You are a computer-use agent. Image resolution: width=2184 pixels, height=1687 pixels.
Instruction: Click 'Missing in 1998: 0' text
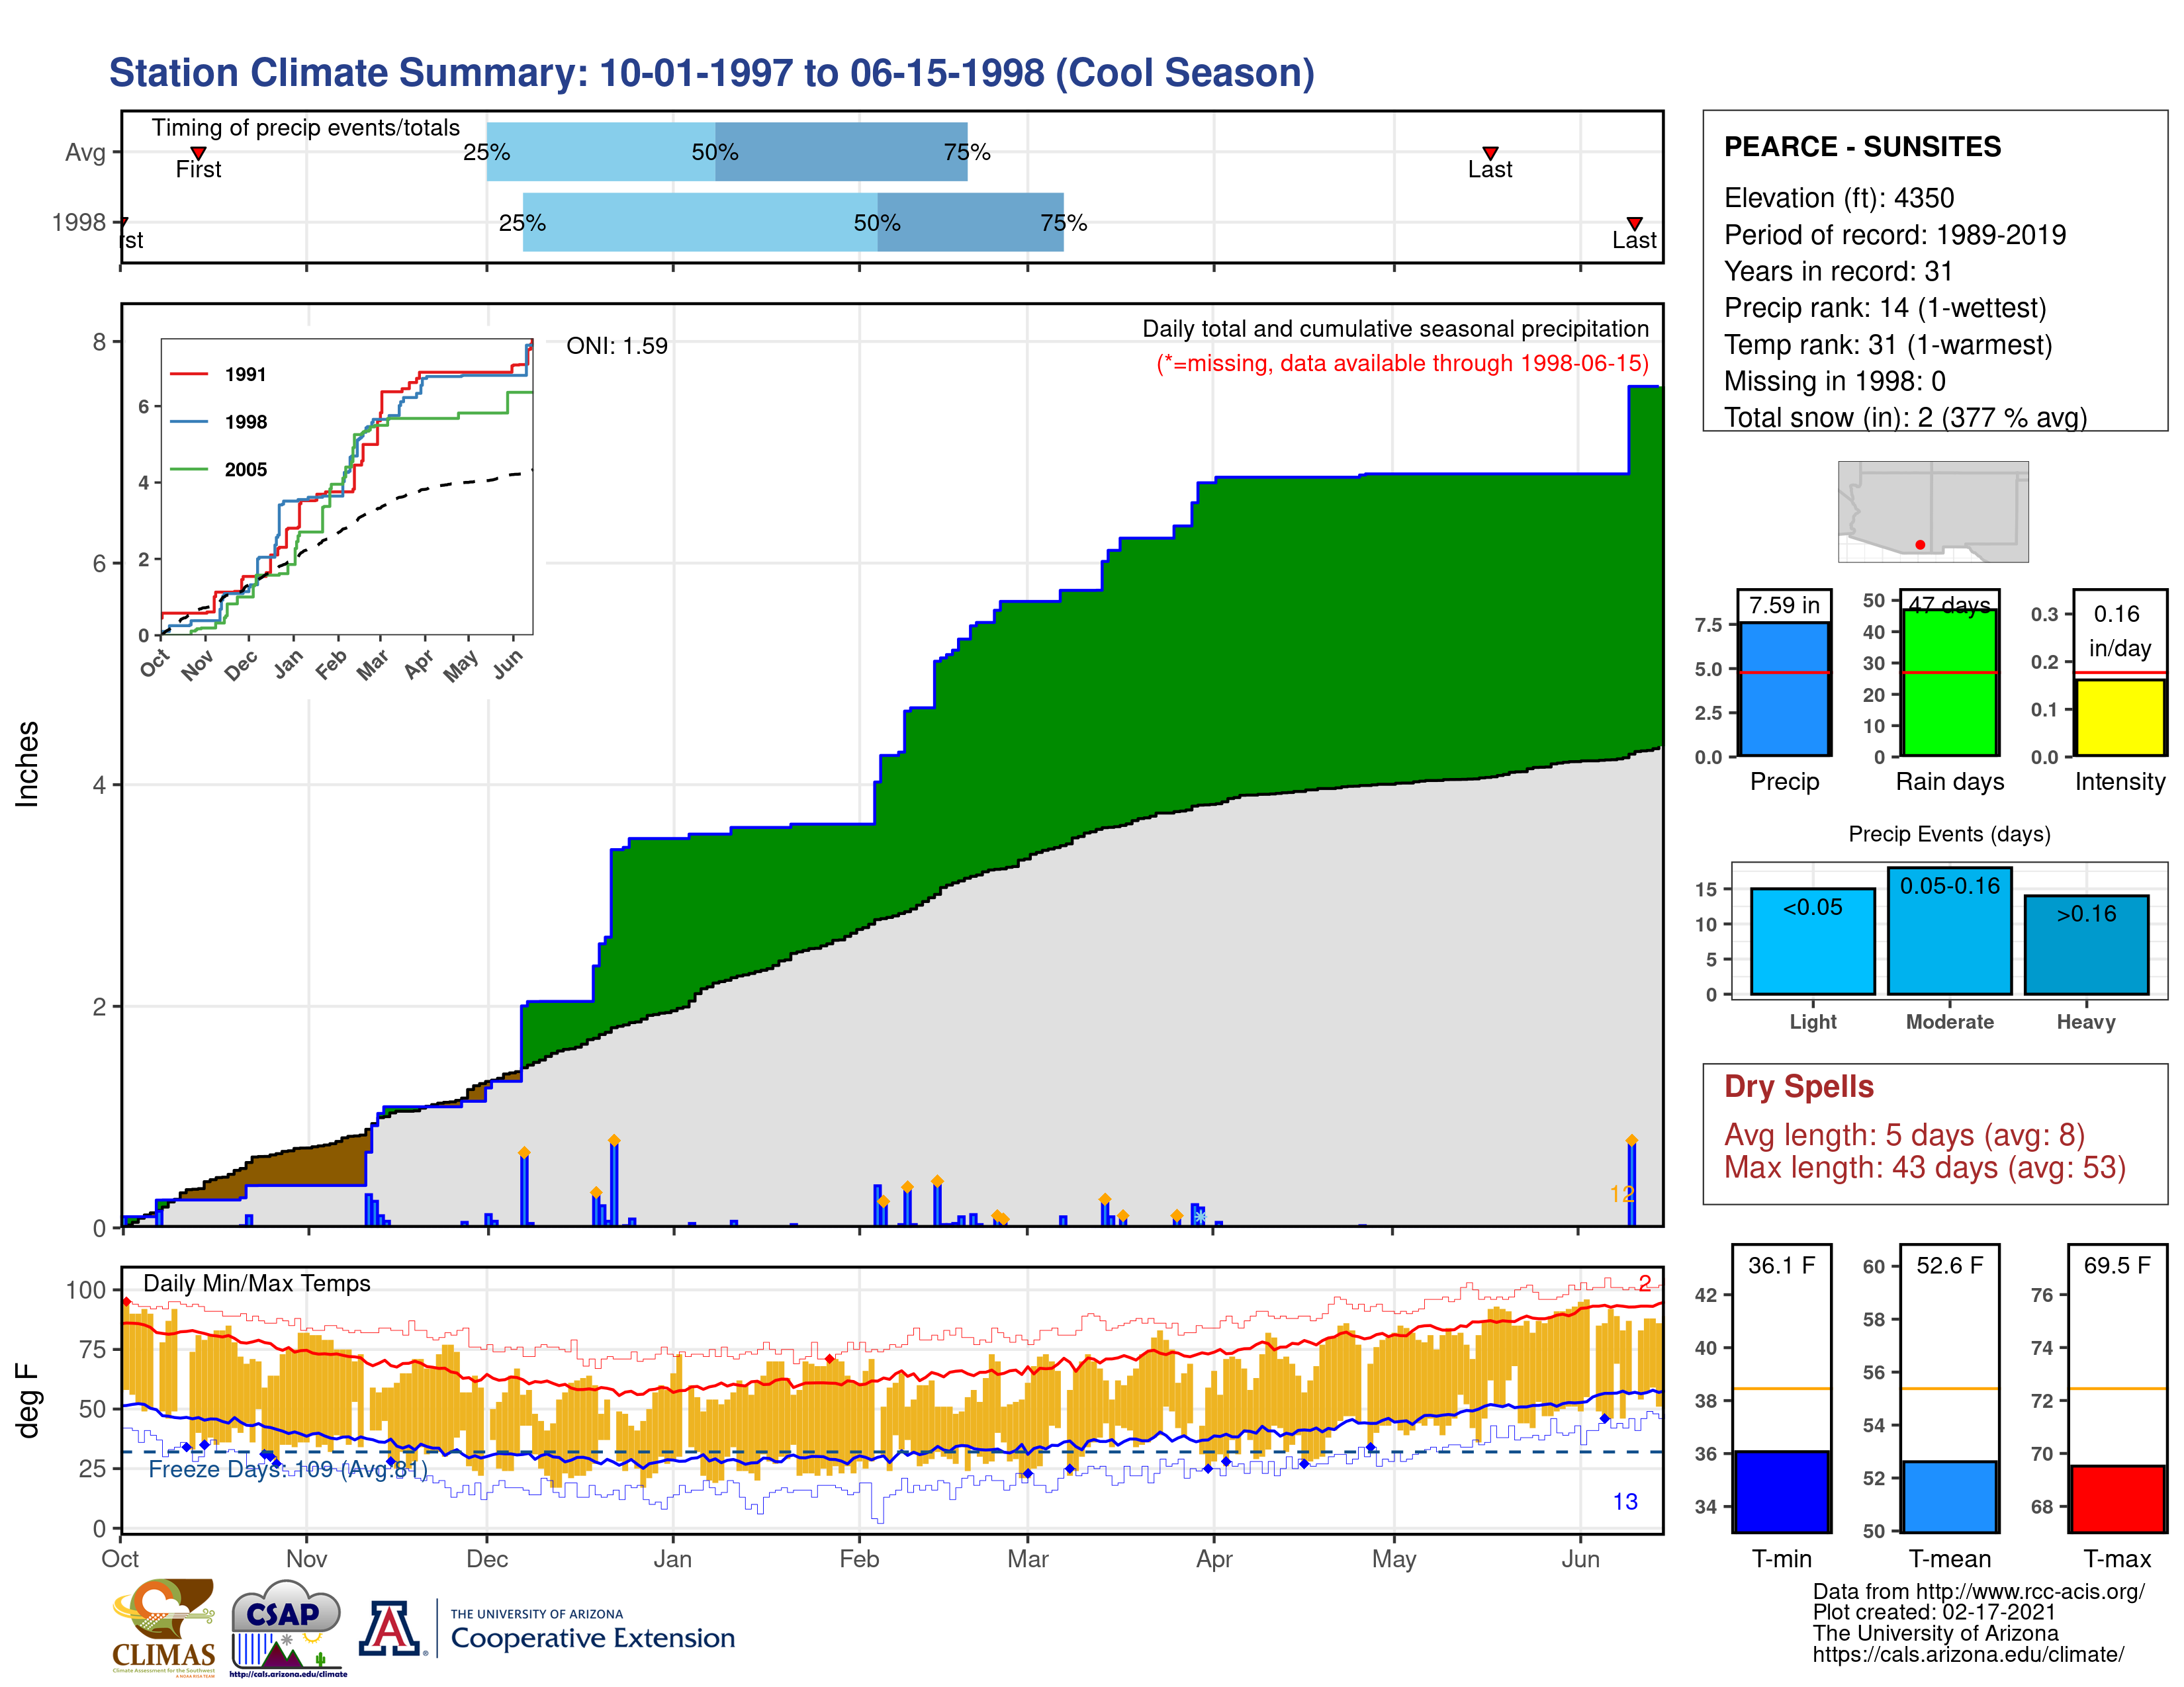coord(1834,381)
